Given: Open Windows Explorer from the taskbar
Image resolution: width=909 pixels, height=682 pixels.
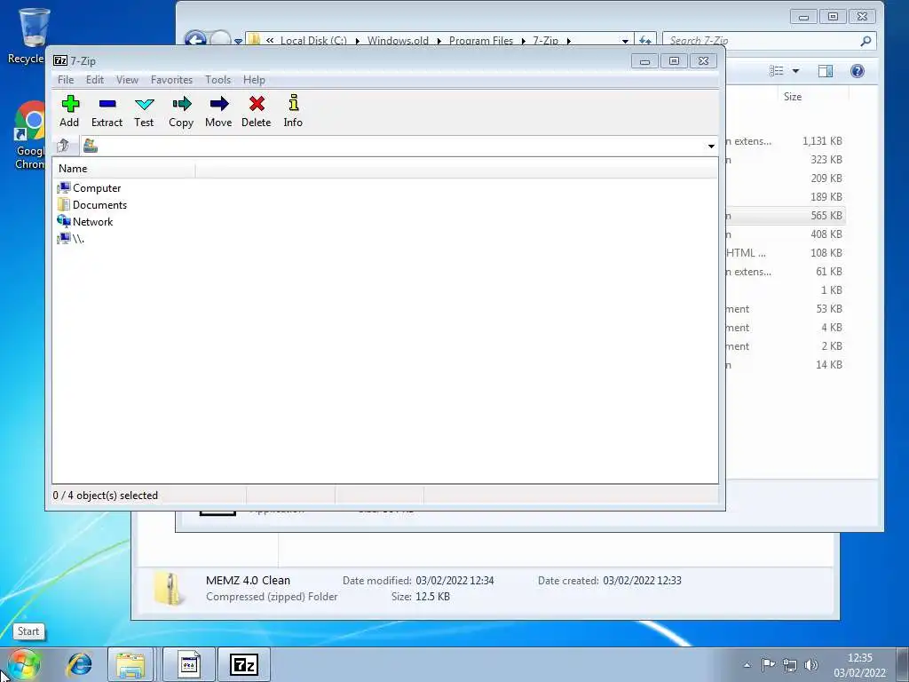Looking at the screenshot, I should tap(130, 664).
